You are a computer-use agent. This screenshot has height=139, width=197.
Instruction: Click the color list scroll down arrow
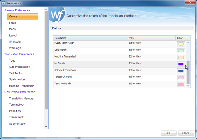tap(188, 86)
